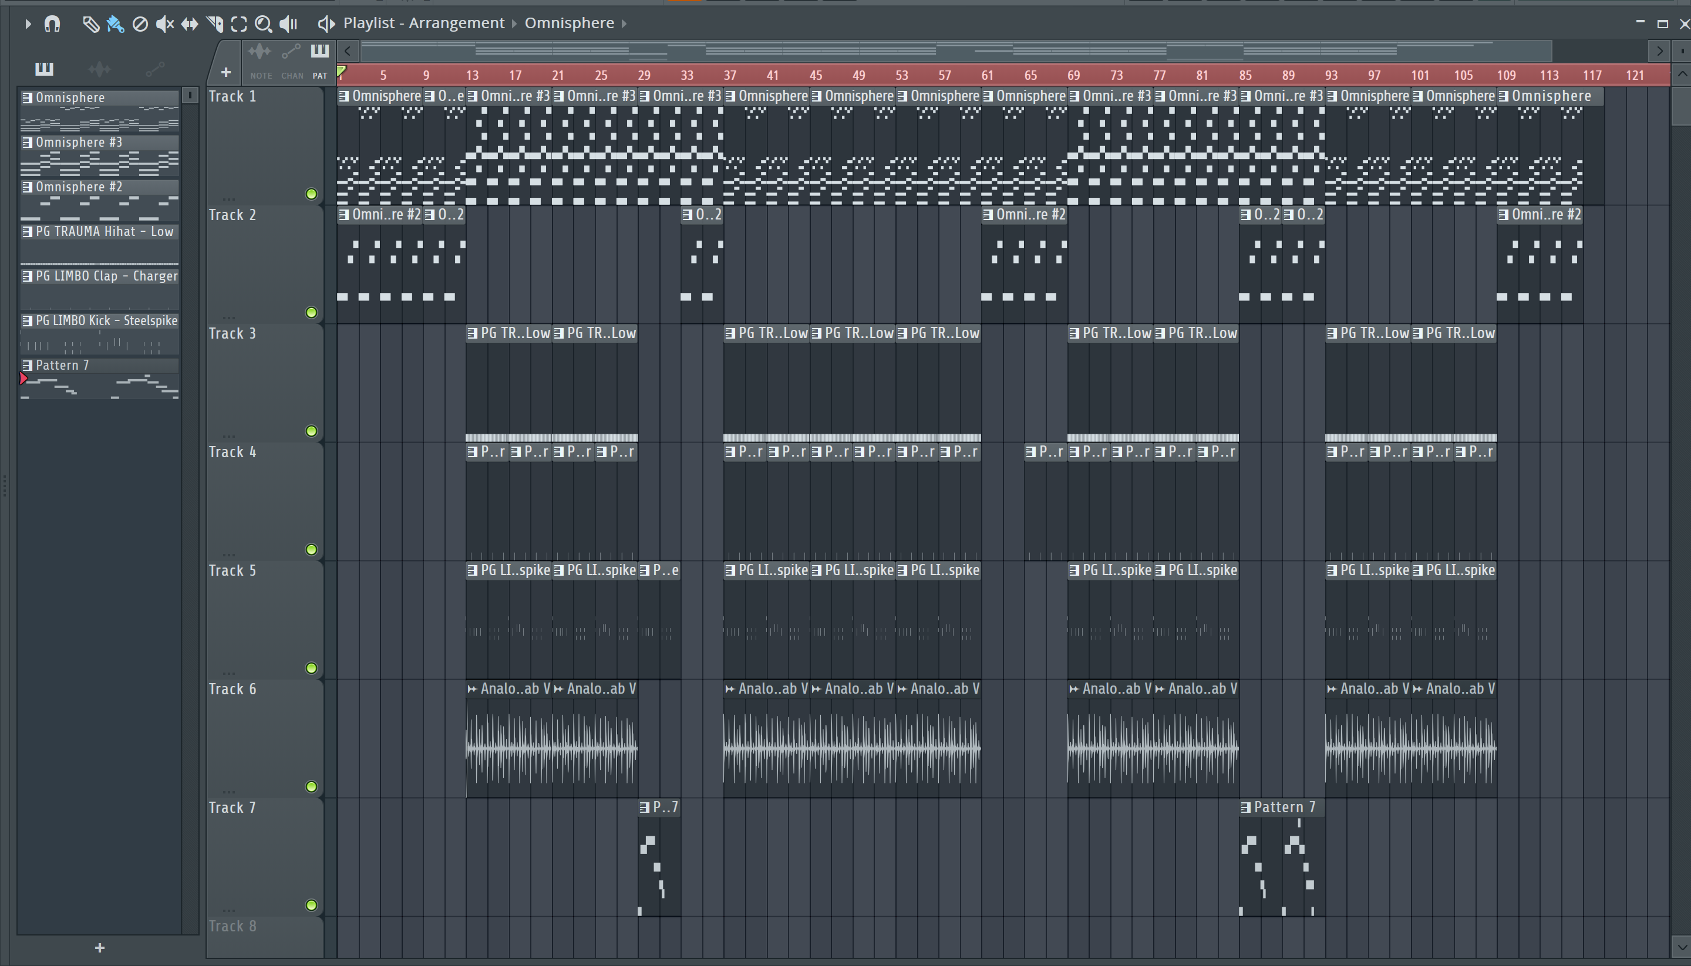This screenshot has width=1691, height=966.
Task: Open menu of Pattern 7 clip at bar 85
Action: tap(1246, 808)
